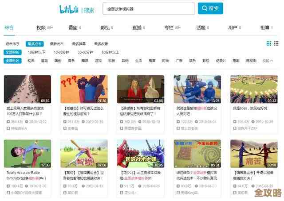Click date icon beside 2018-11-30
The width and height of the screenshot is (284, 201).
(27, 186)
